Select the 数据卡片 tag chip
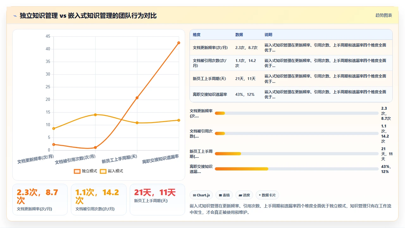Screen dimensions: 405x228 click(x=267, y=195)
